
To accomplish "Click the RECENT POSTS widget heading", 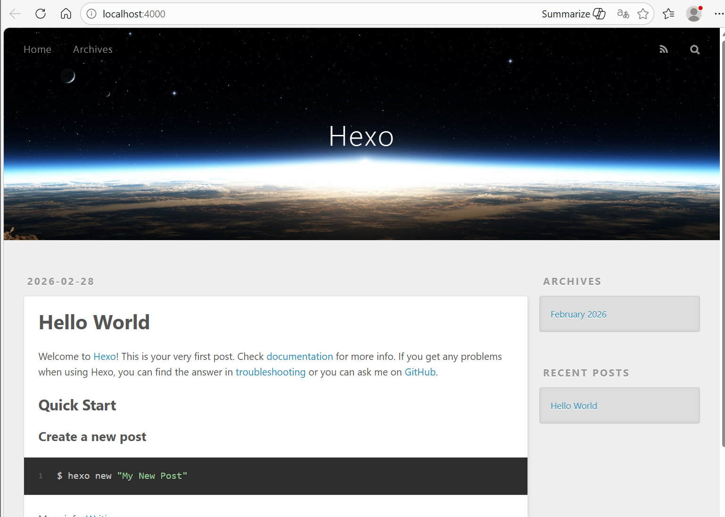I will (586, 373).
